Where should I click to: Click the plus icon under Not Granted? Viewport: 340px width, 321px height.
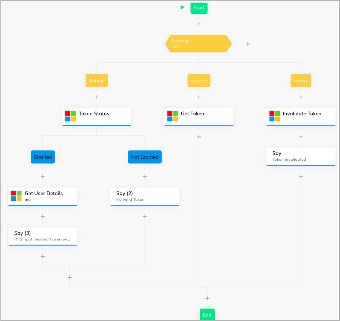coord(145,177)
